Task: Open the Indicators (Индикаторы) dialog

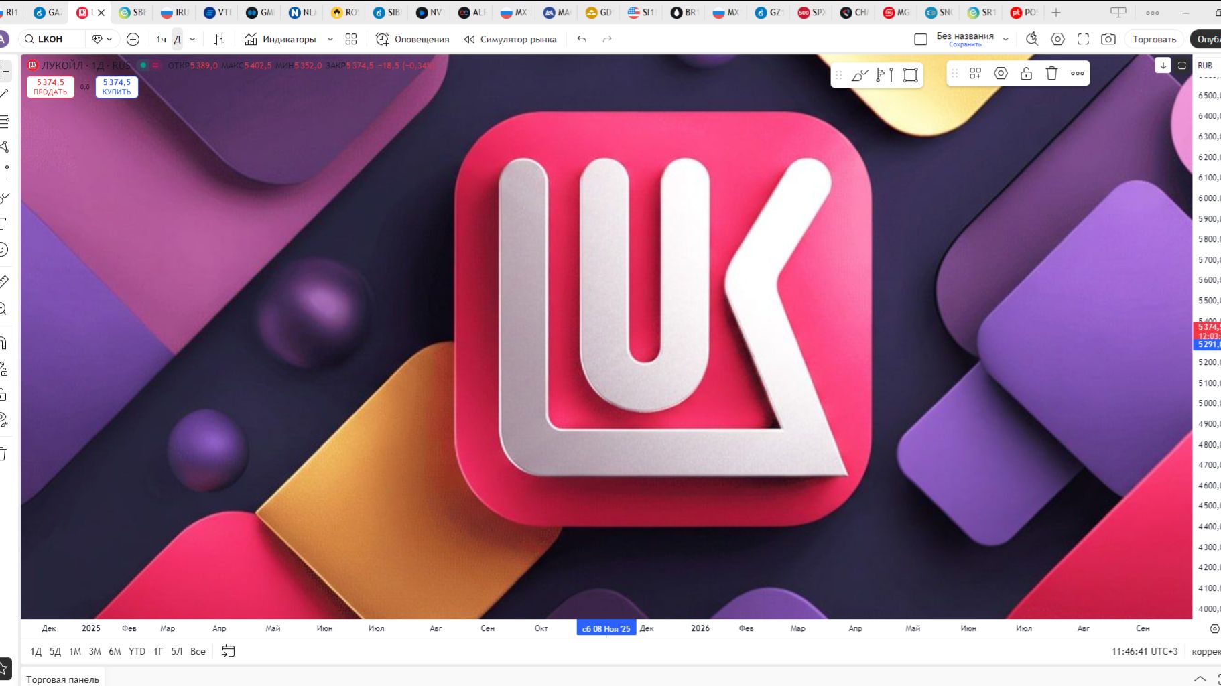Action: click(280, 39)
